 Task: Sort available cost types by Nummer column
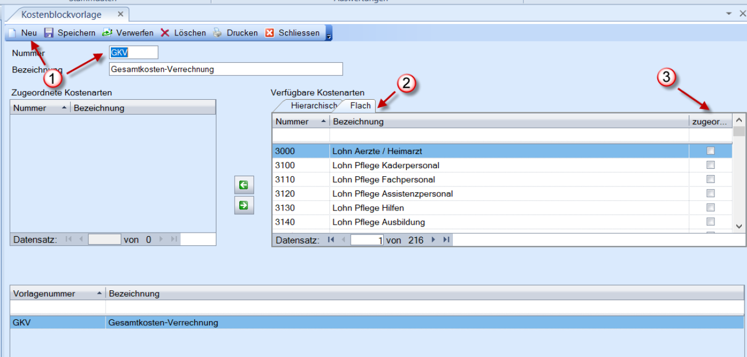coord(300,121)
